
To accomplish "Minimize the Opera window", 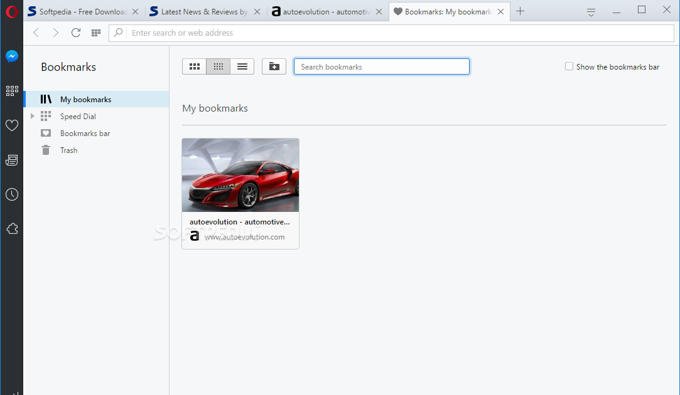I will (616, 12).
